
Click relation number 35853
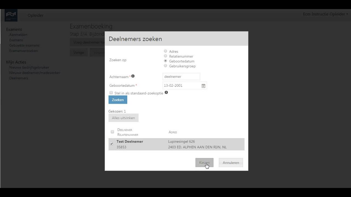[x=121, y=147]
